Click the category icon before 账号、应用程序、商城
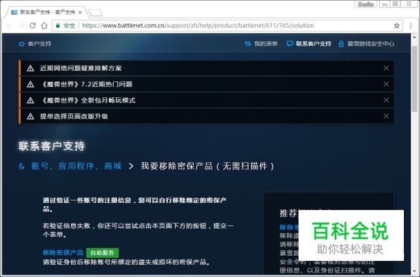 [x=21, y=166]
